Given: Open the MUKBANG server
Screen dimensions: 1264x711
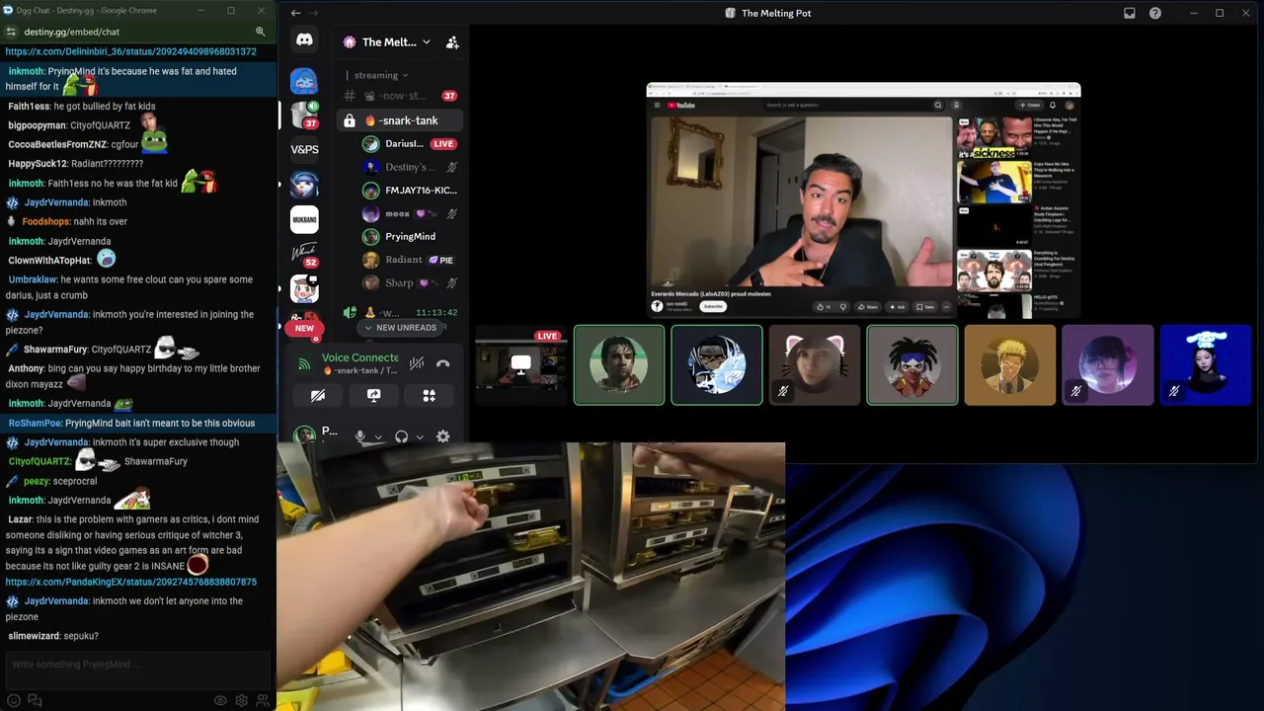Looking at the screenshot, I should (x=304, y=219).
